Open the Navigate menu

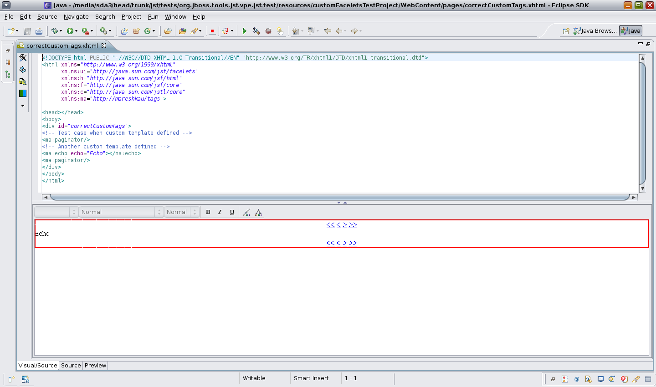click(x=76, y=17)
